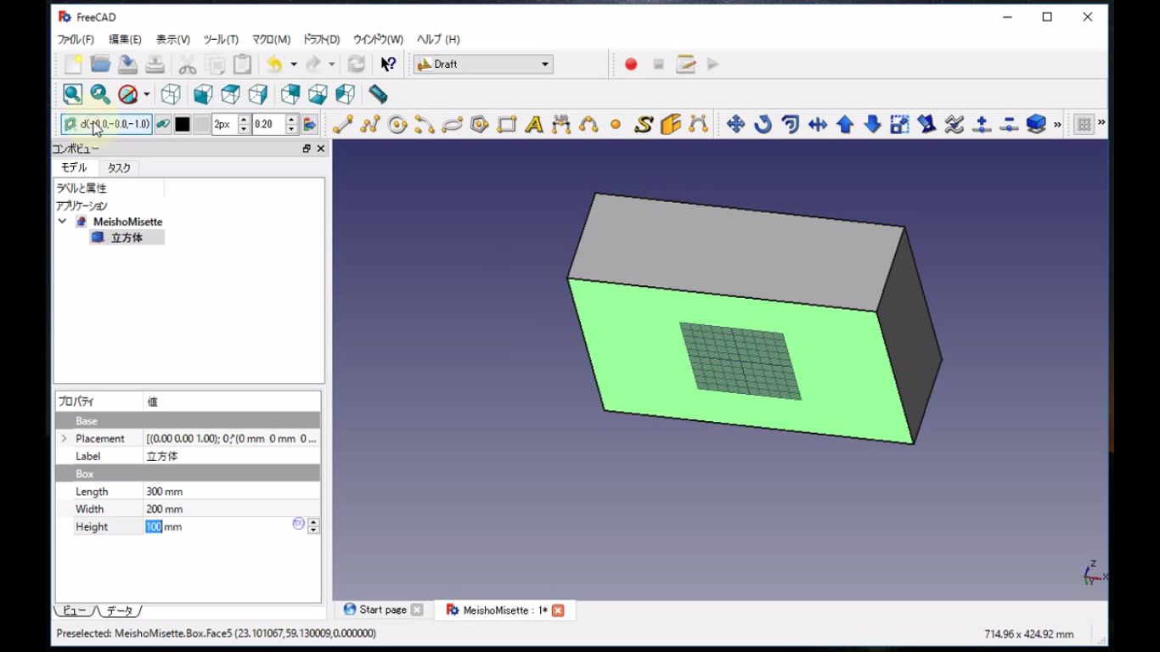
Task: Select the Draft Line tool
Action: (x=342, y=125)
